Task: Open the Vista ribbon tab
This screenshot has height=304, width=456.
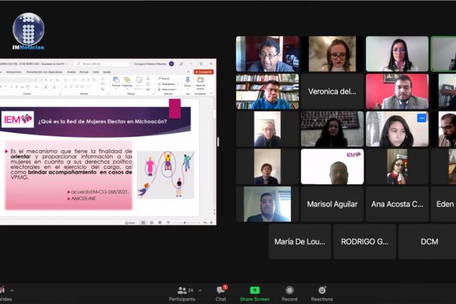Action: pos(96,72)
